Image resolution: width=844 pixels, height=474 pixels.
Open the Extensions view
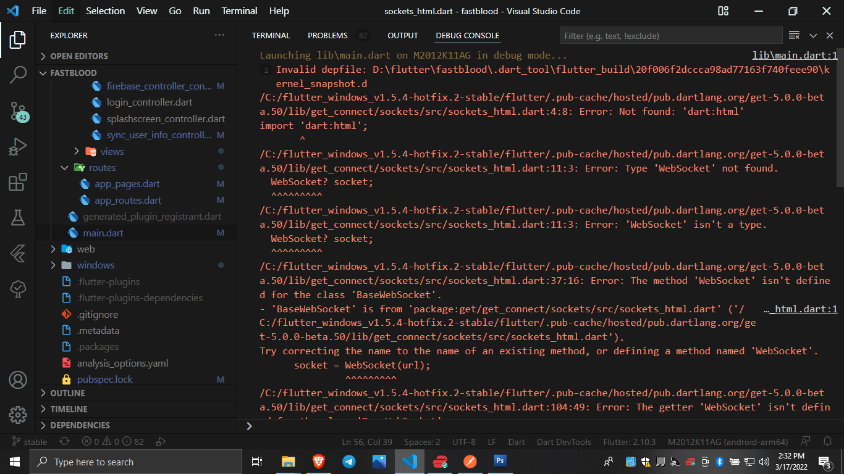pos(18,182)
